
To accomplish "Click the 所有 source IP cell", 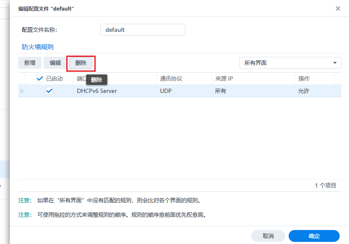I will (x=221, y=91).
